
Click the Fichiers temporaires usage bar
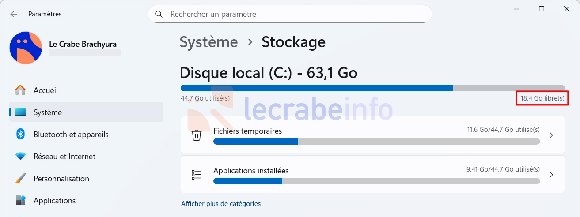(x=376, y=141)
